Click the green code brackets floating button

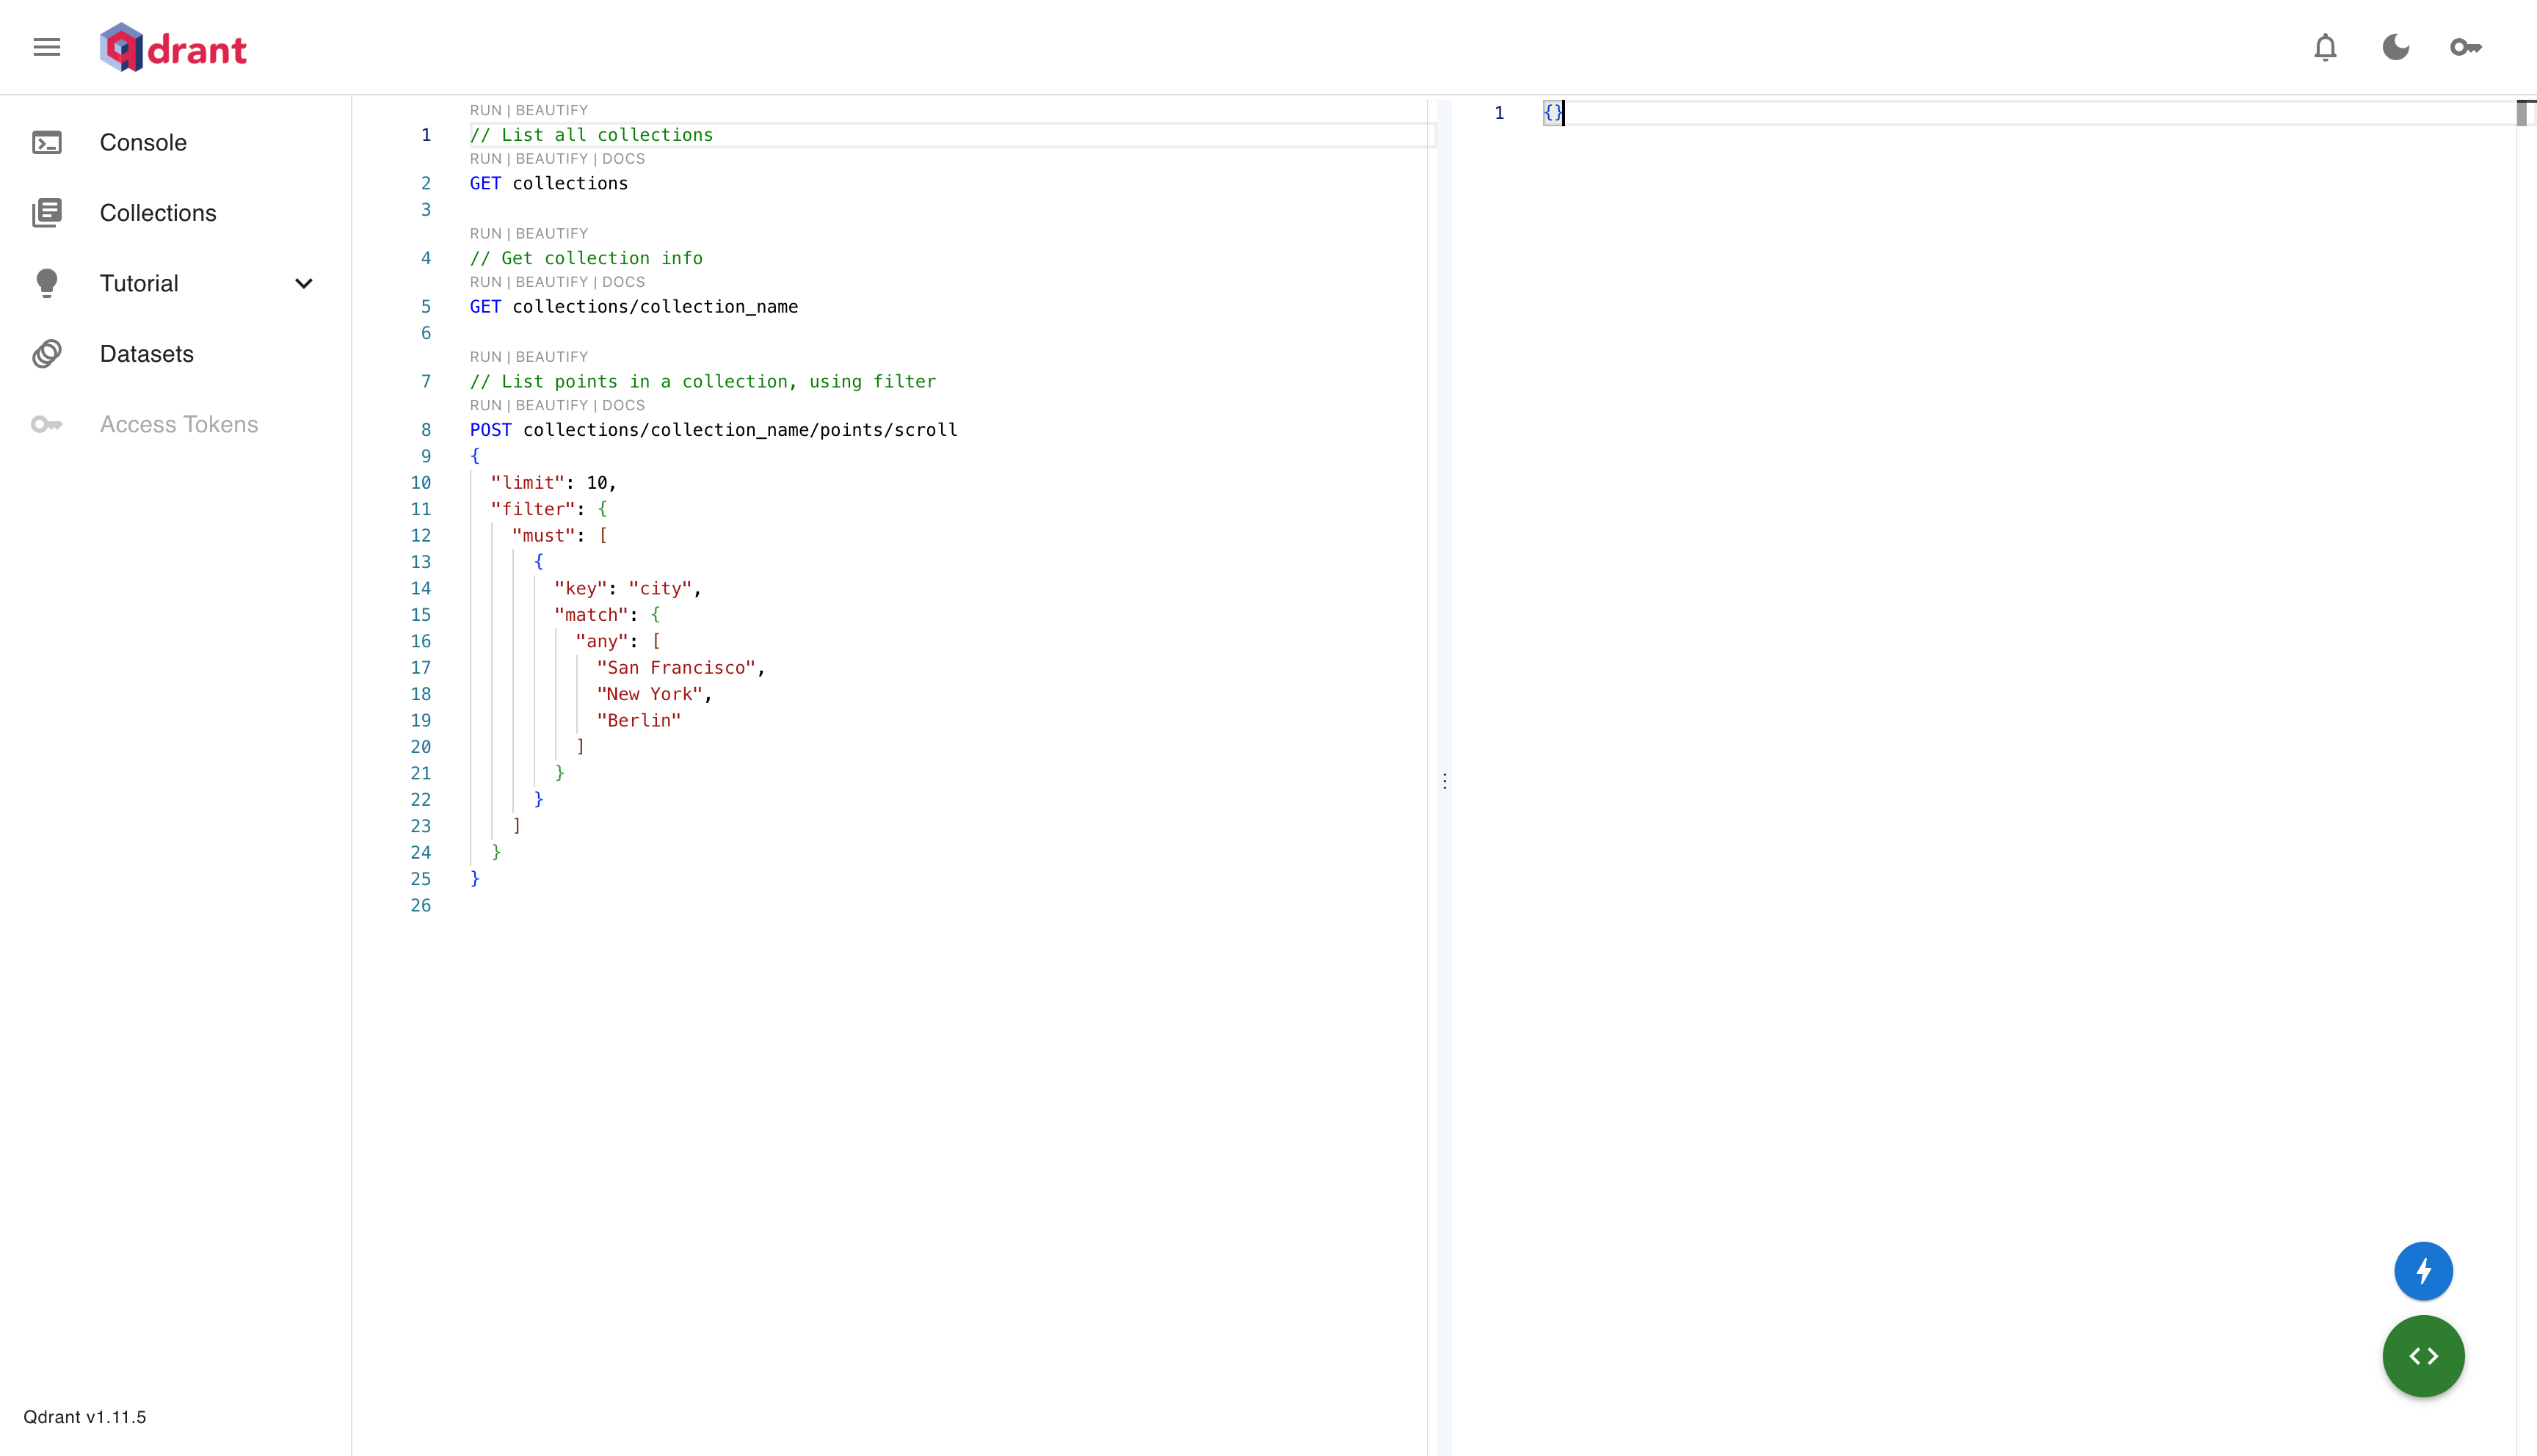[2423, 1356]
